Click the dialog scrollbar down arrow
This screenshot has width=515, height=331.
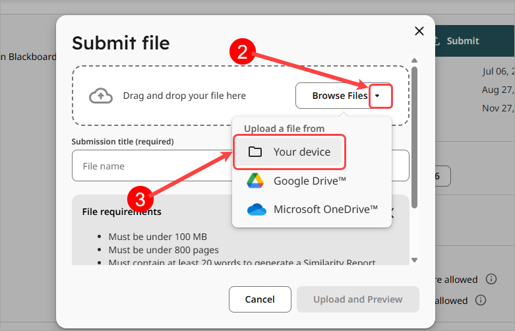coord(414,260)
